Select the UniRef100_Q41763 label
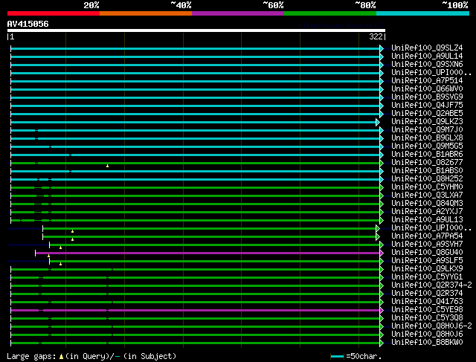This screenshot has width=476, height=362. [427, 302]
